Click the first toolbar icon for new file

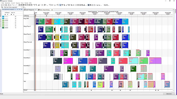(2, 5)
